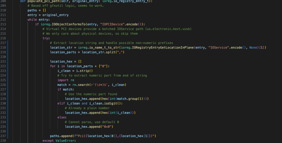Click the r'(\d+)$' regex string
This screenshot has height=143, width=282.
point(99,85)
